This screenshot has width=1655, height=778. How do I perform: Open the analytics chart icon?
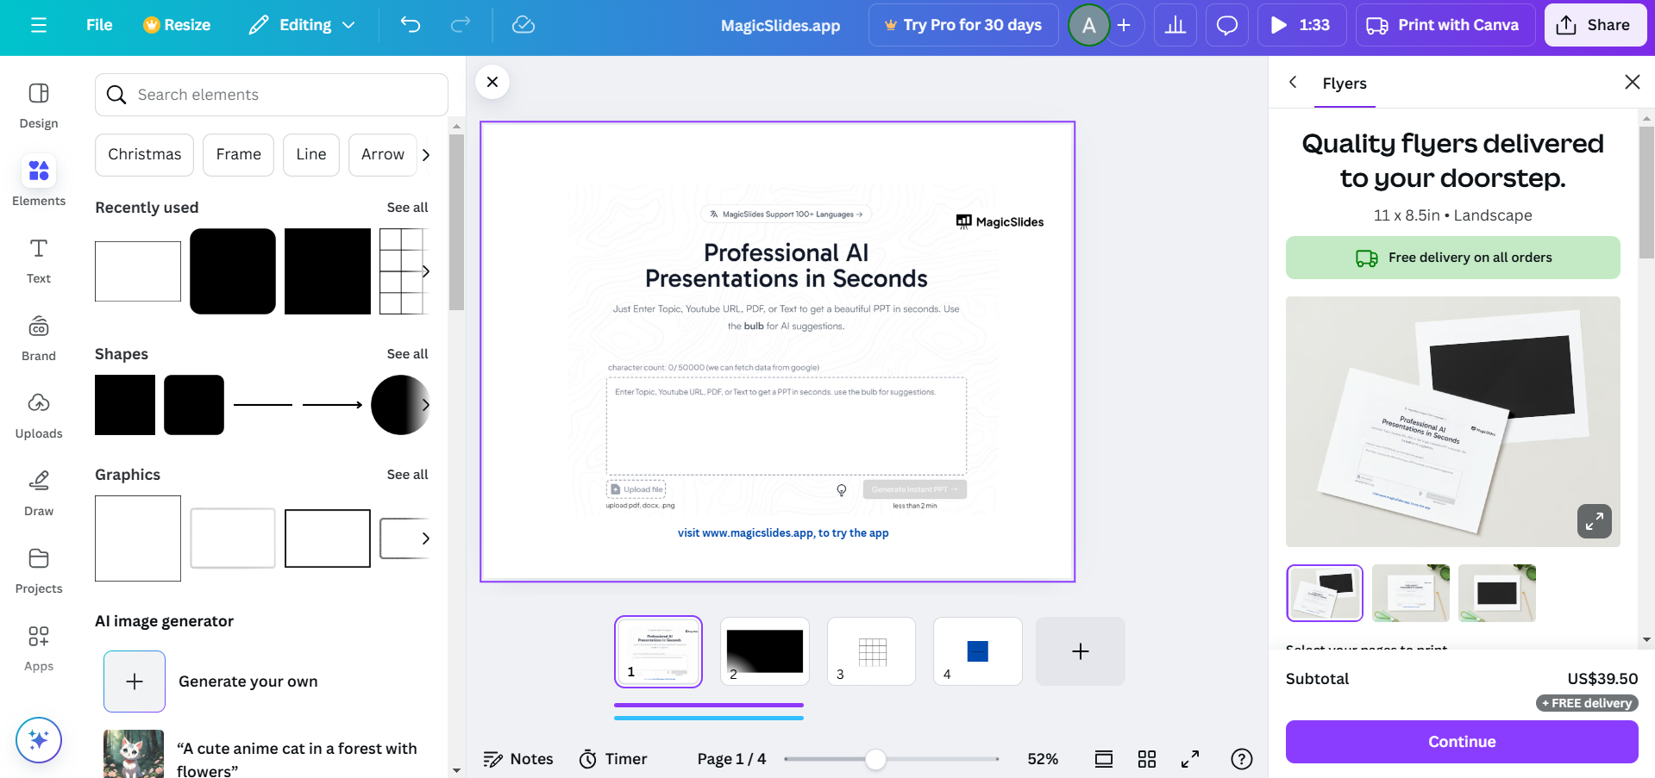click(1175, 25)
